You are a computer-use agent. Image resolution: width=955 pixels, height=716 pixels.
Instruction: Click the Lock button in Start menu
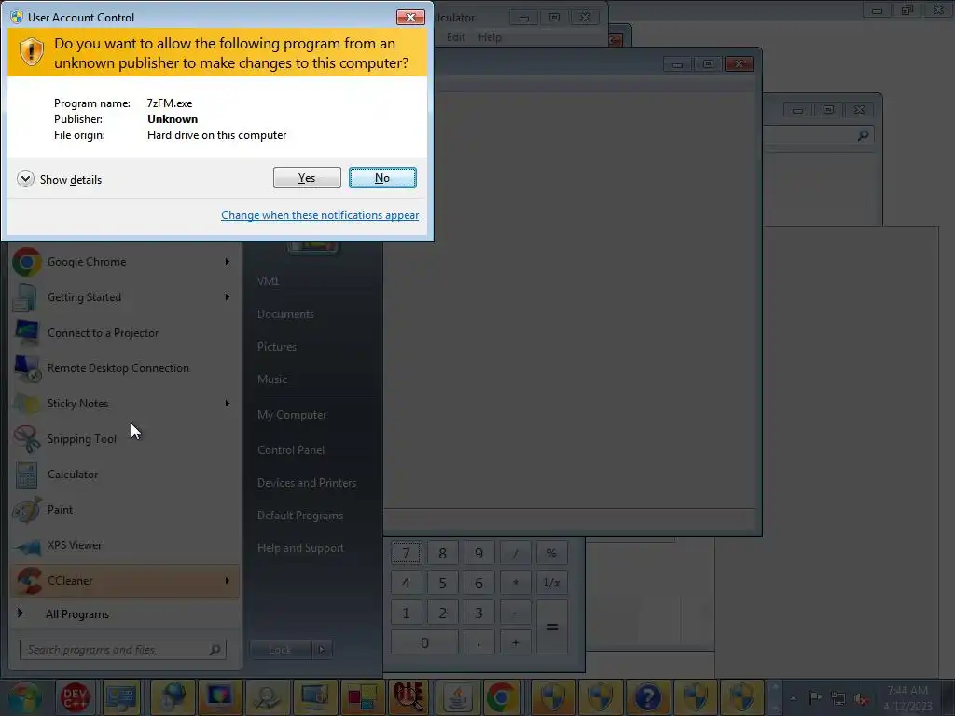coord(280,650)
